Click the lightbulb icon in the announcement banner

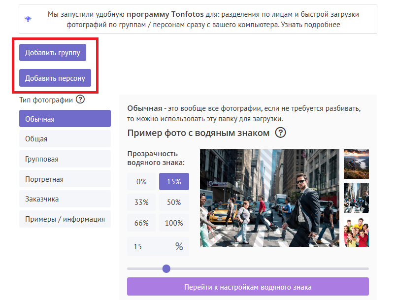[28, 19]
